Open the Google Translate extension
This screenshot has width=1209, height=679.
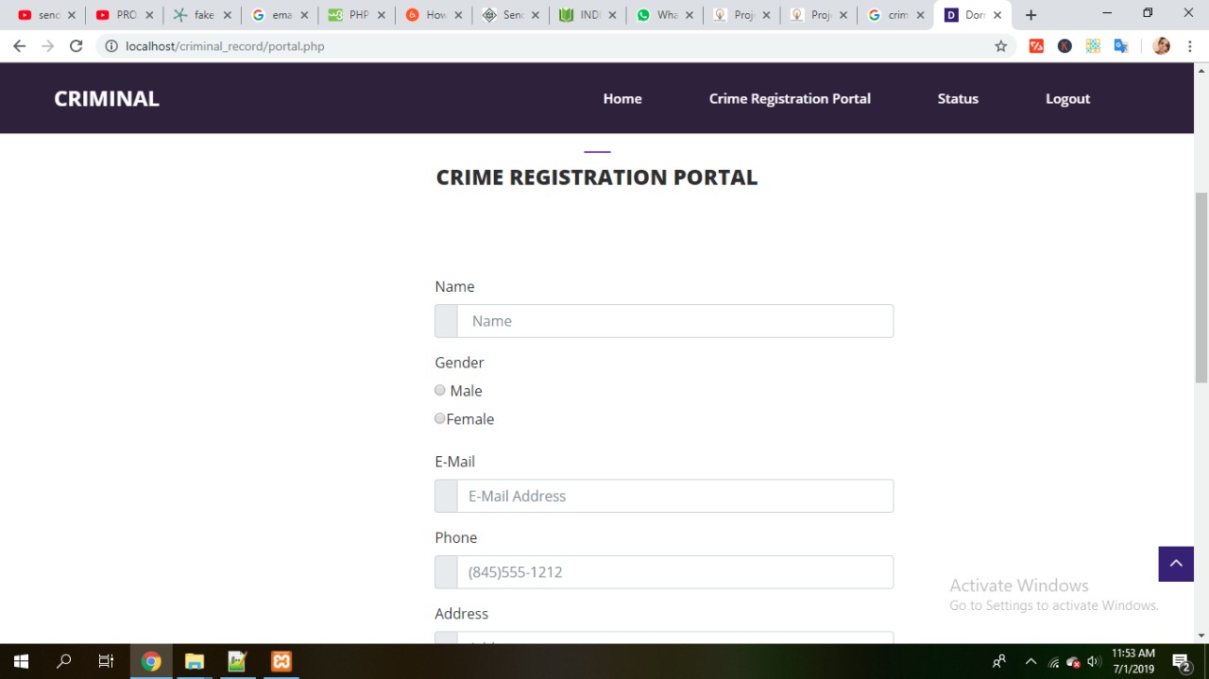click(x=1121, y=46)
